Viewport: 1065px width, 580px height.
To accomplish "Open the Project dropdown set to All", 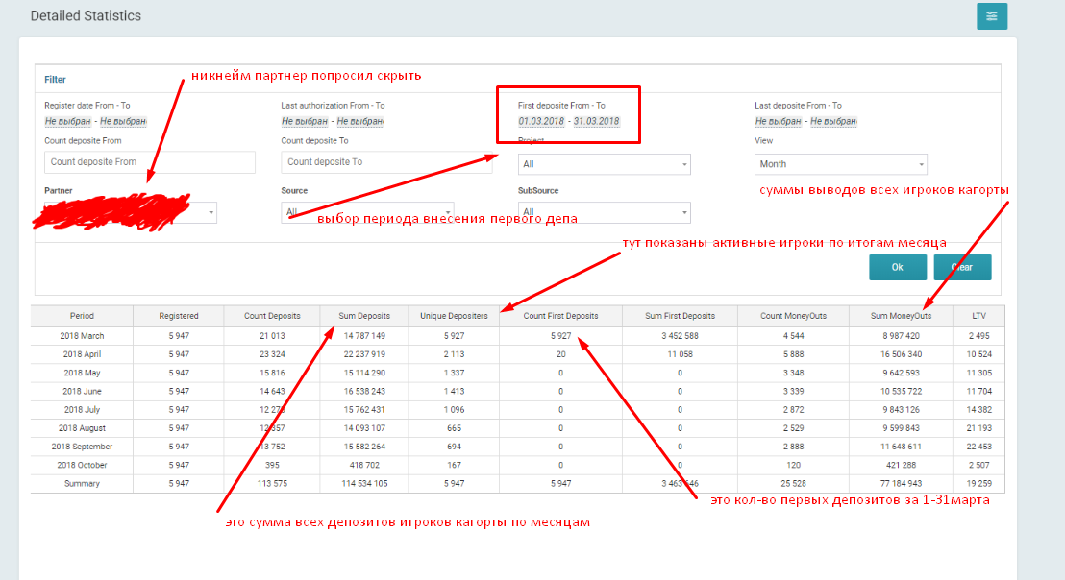I will tap(604, 164).
